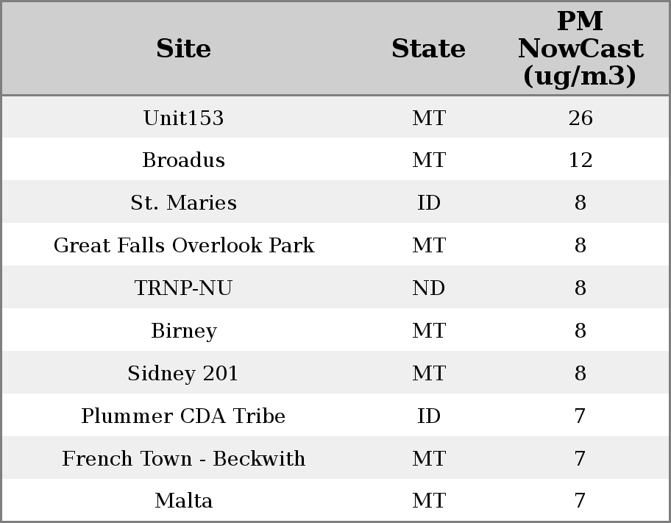Click the St. Maries site cell
The width and height of the screenshot is (671, 523).
[x=183, y=203]
